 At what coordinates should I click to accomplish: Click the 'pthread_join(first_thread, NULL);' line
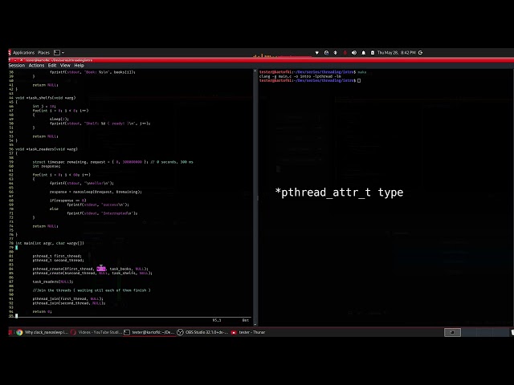point(67,299)
